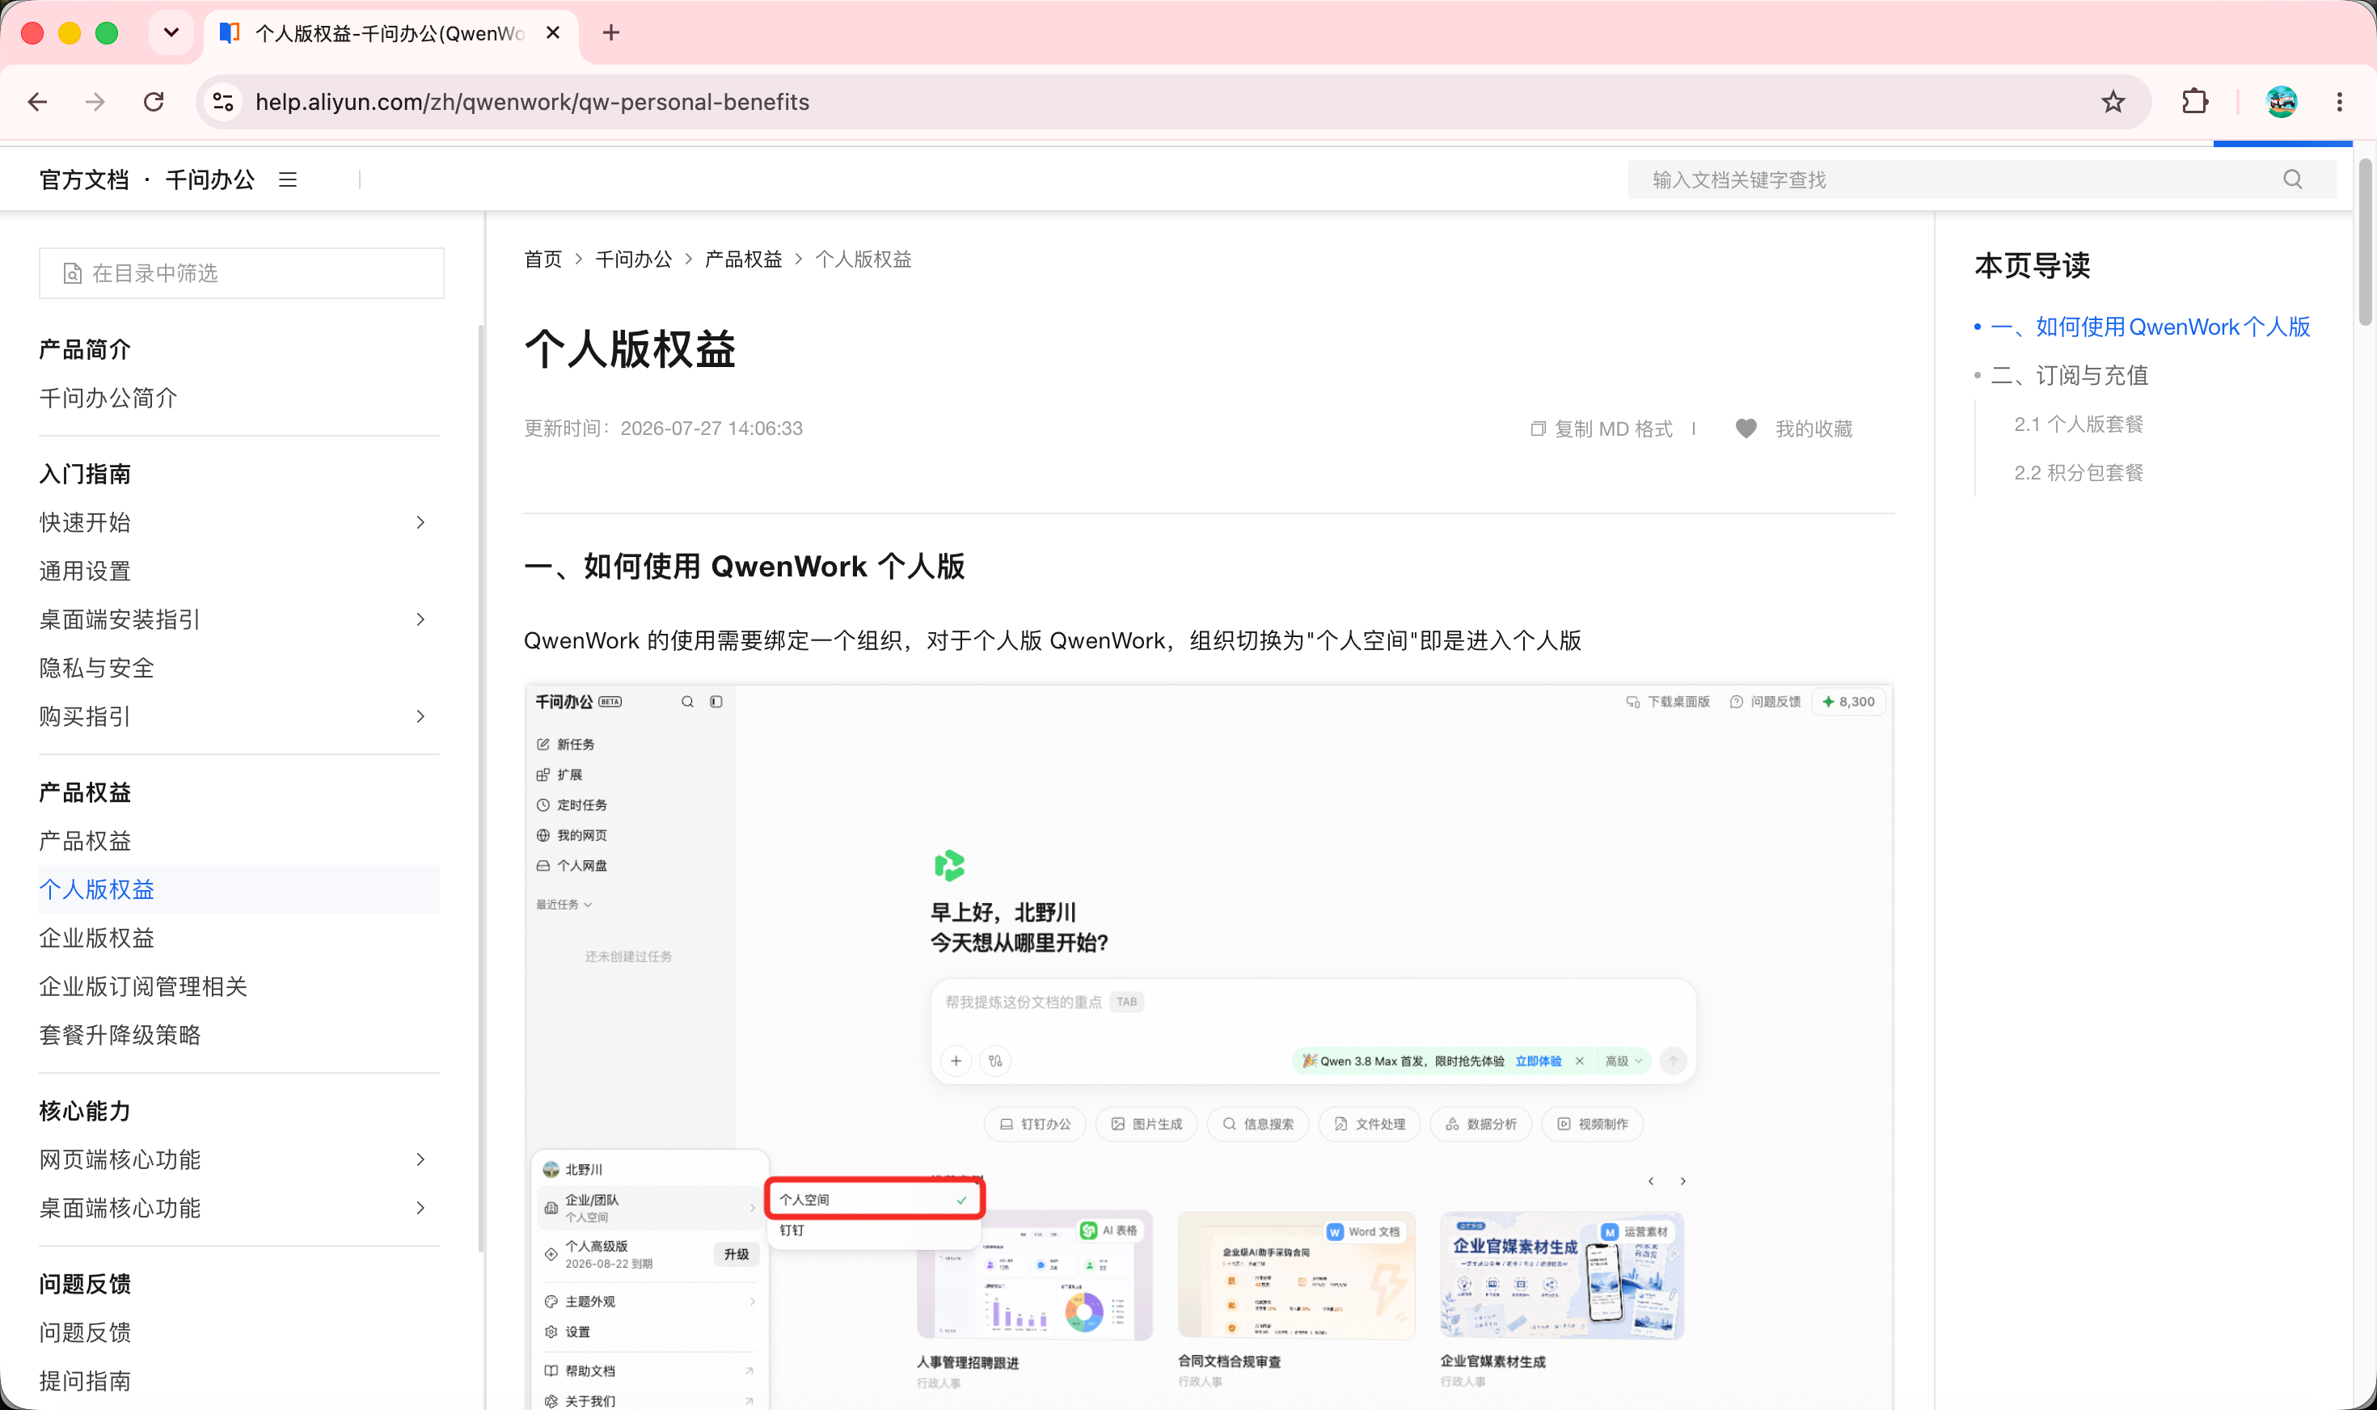Image resolution: width=2377 pixels, height=1410 pixels.
Task: Go back to the previous page
Action: [38, 102]
